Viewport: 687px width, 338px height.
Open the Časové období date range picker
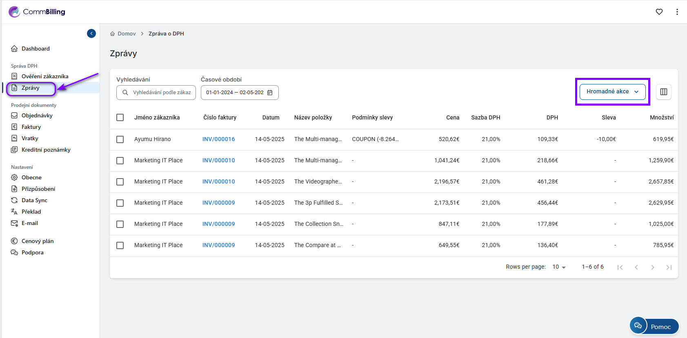(235, 93)
